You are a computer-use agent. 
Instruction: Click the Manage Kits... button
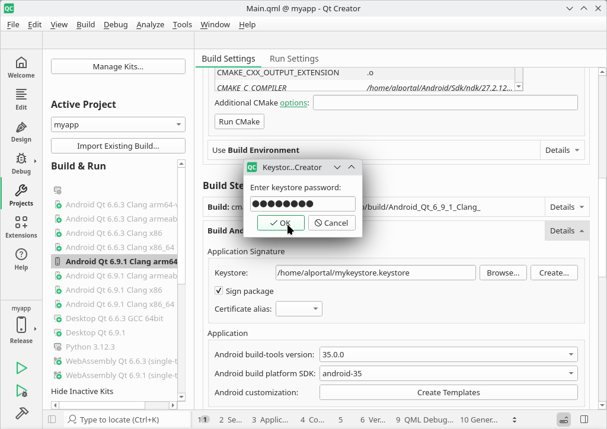(x=118, y=66)
